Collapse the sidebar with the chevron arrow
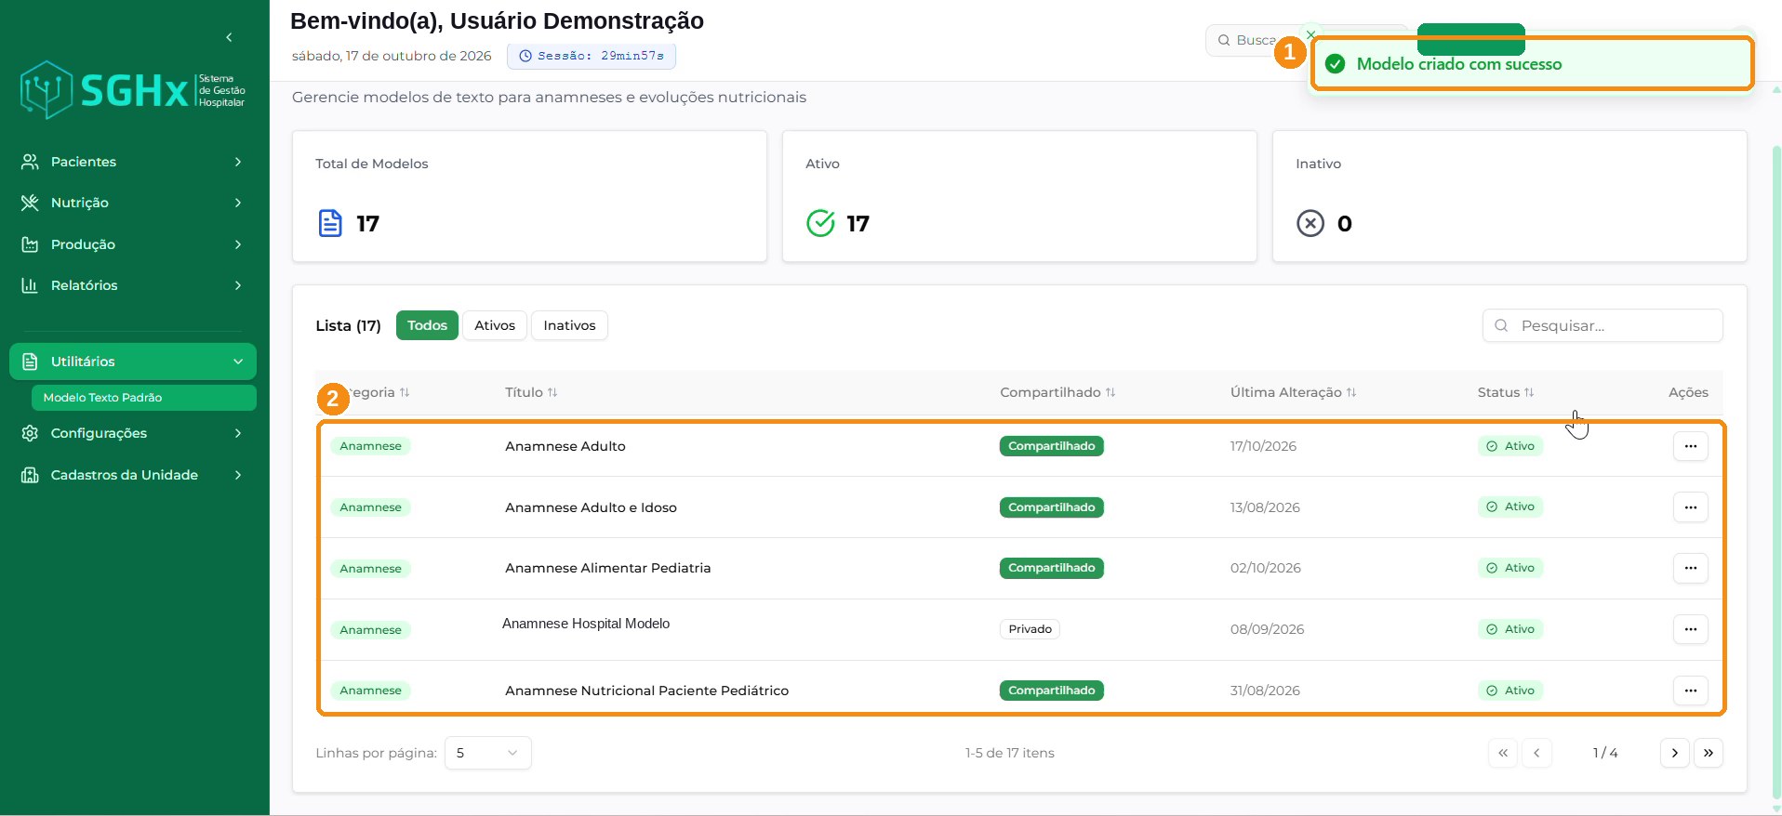Viewport: 1782px width, 816px height. [229, 37]
